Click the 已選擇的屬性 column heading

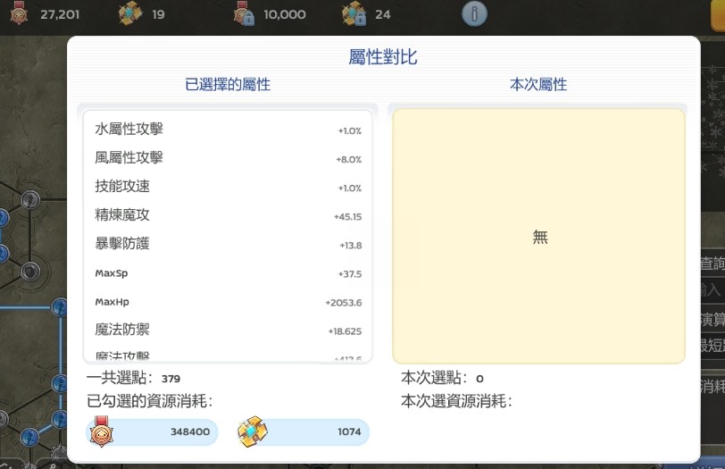coord(228,85)
